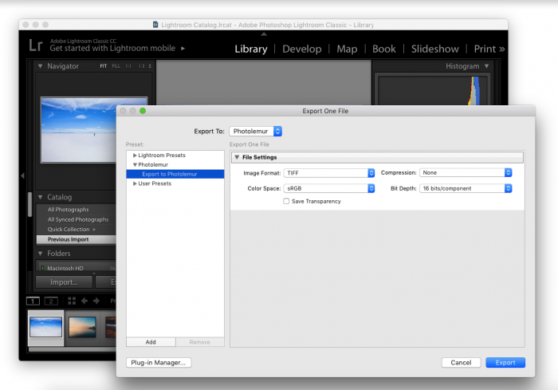Open the Compression dropdown
This screenshot has width=558, height=390.
[x=466, y=172]
